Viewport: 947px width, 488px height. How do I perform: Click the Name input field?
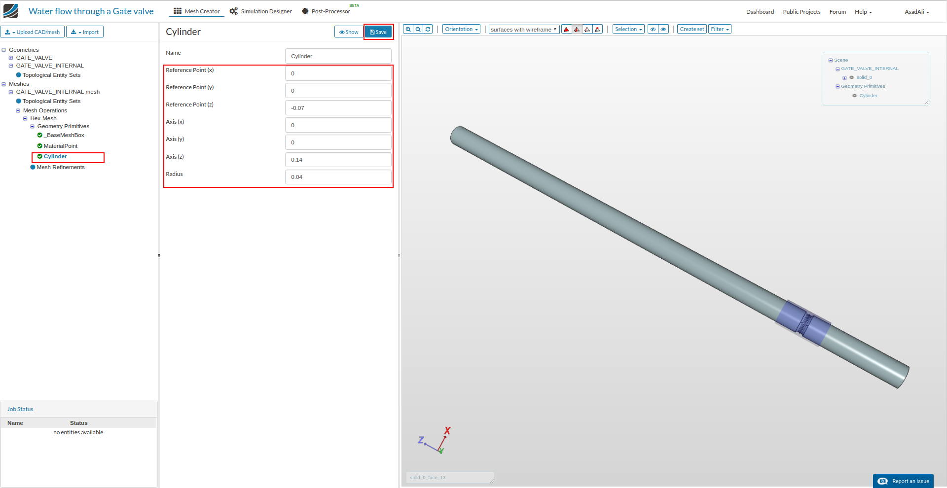pyautogui.click(x=338, y=56)
